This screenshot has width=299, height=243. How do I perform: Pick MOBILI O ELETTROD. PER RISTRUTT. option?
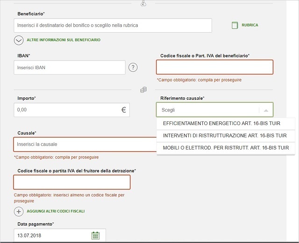225,148
